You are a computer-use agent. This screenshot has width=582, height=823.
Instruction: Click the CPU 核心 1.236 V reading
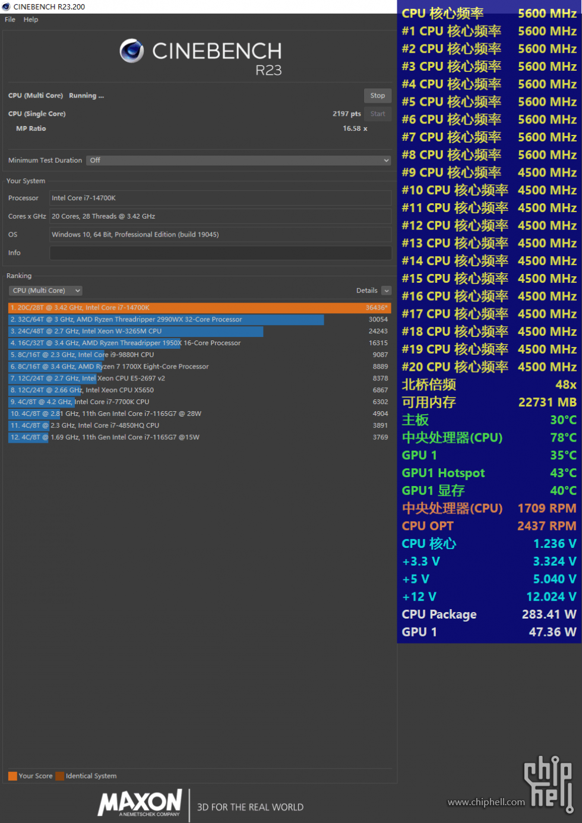click(489, 544)
